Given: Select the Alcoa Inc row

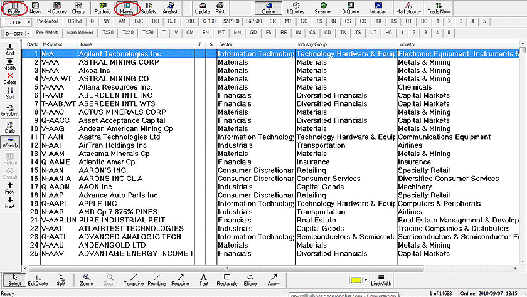Looking at the screenshot, I should [x=270, y=70].
